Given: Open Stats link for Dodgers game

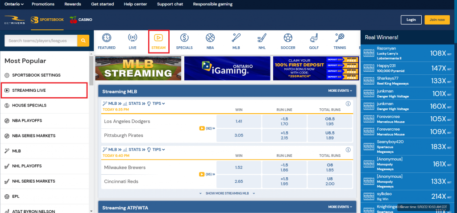Looking at the screenshot, I should pos(134,103).
